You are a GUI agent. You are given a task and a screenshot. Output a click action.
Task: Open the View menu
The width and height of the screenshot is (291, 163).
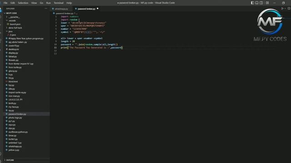pos(34,3)
